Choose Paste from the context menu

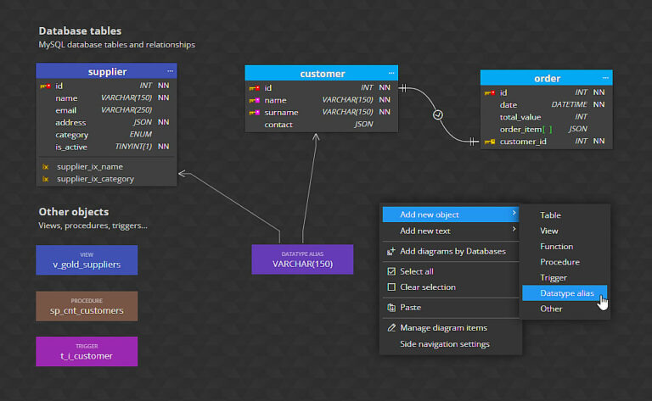450,308
